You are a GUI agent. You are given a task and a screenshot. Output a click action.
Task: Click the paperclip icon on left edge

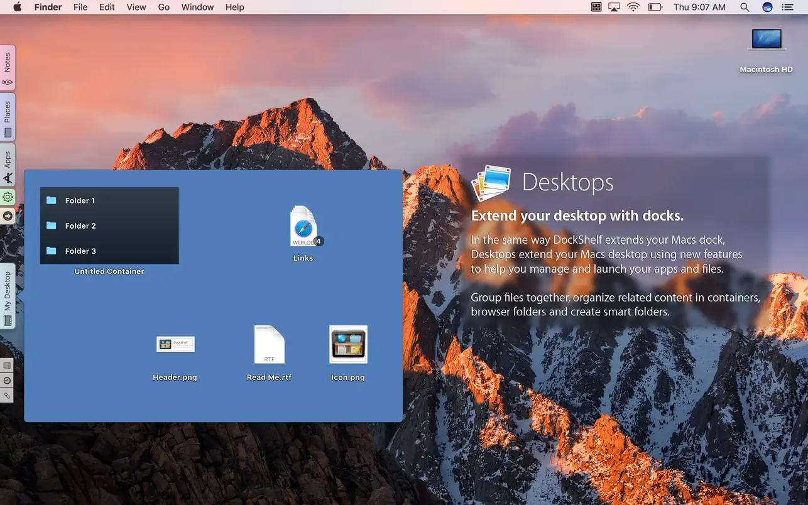click(7, 396)
